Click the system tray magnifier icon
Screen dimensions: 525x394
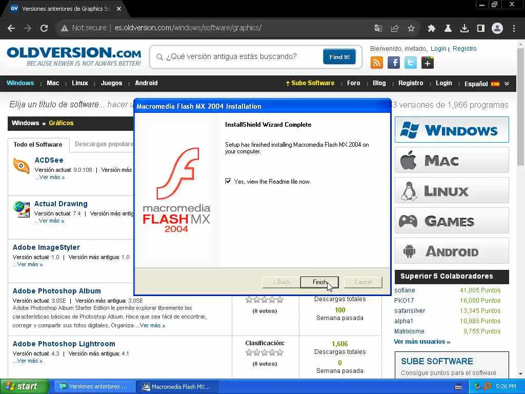click(x=487, y=386)
